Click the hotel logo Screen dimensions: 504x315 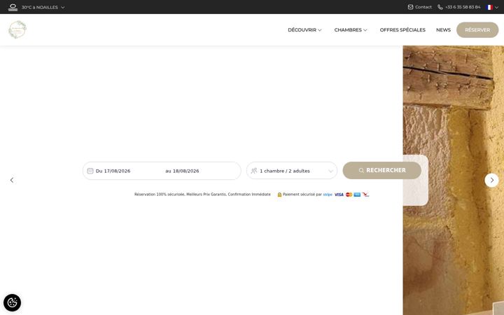(17, 29)
